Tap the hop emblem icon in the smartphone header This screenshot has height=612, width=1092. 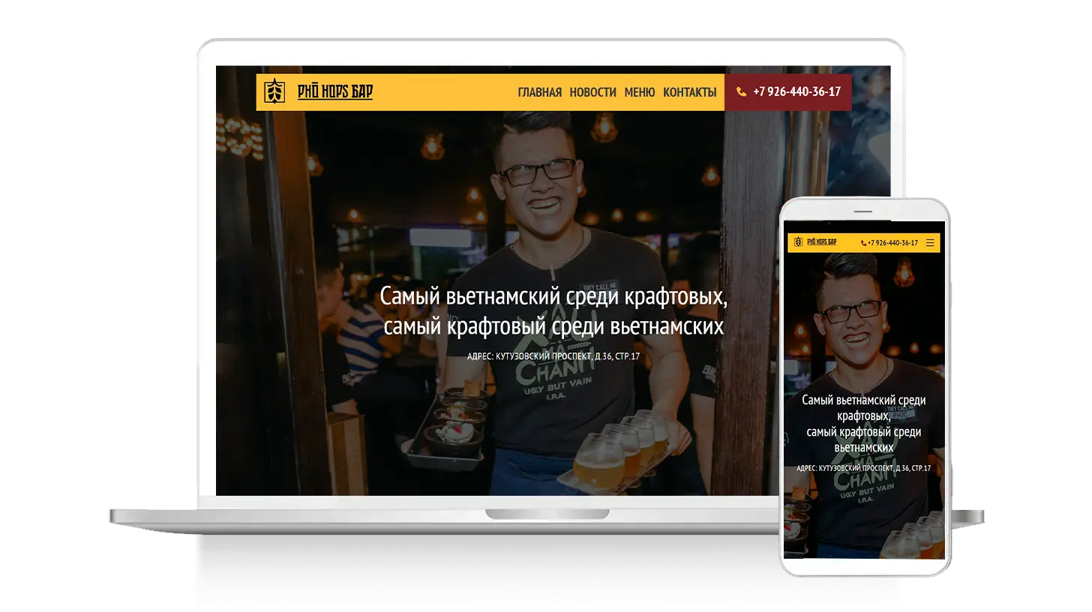(x=798, y=242)
